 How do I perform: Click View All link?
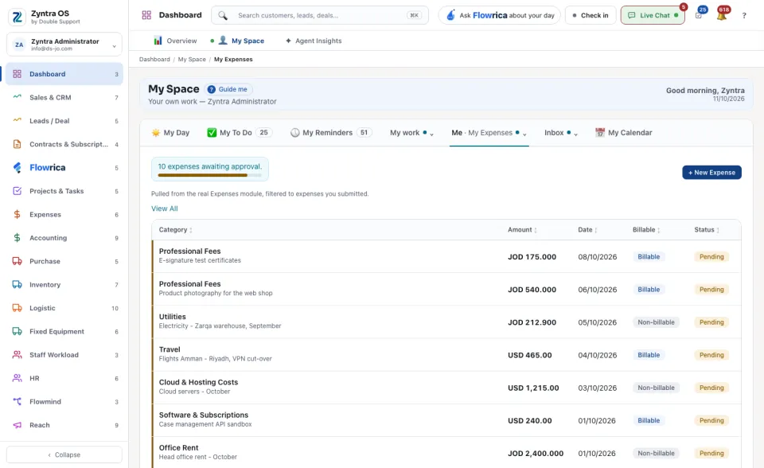(164, 209)
